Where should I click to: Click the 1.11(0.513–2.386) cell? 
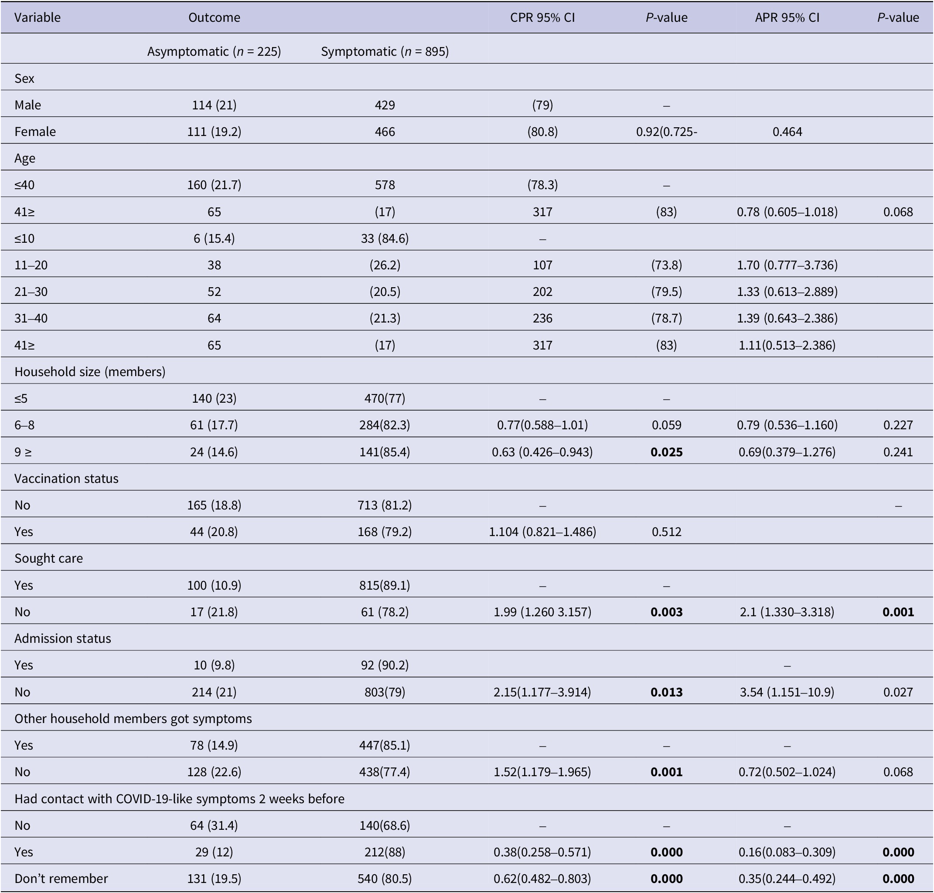(787, 345)
